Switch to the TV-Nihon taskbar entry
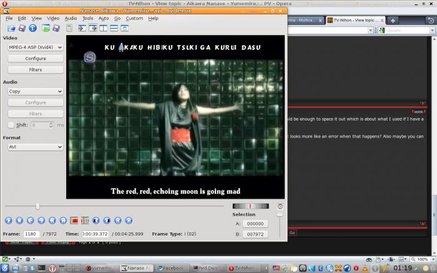437x273 pixels. tap(242, 268)
